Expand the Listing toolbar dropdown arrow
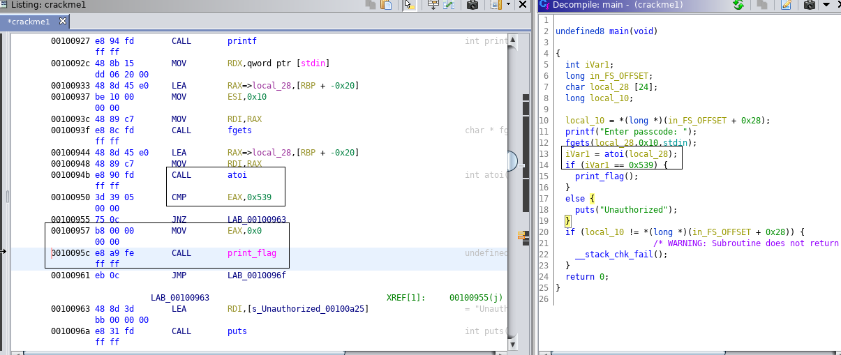The width and height of the screenshot is (841, 355). pos(508,5)
